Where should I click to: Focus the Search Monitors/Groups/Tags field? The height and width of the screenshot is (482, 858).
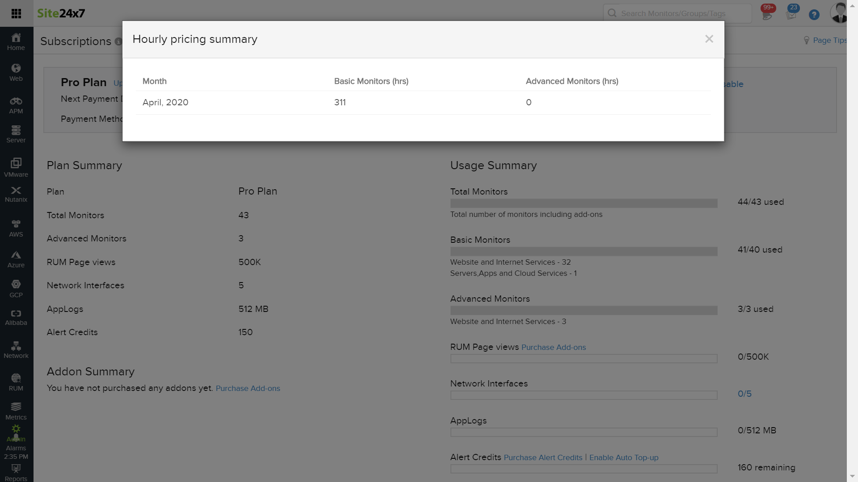click(x=677, y=13)
